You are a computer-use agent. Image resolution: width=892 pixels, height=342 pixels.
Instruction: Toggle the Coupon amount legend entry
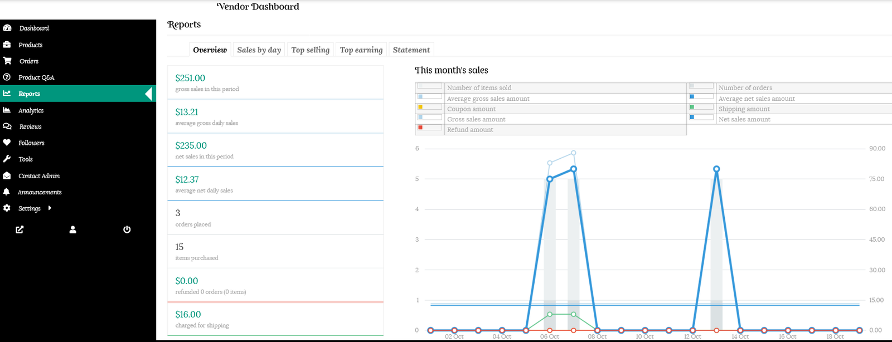pyautogui.click(x=471, y=109)
